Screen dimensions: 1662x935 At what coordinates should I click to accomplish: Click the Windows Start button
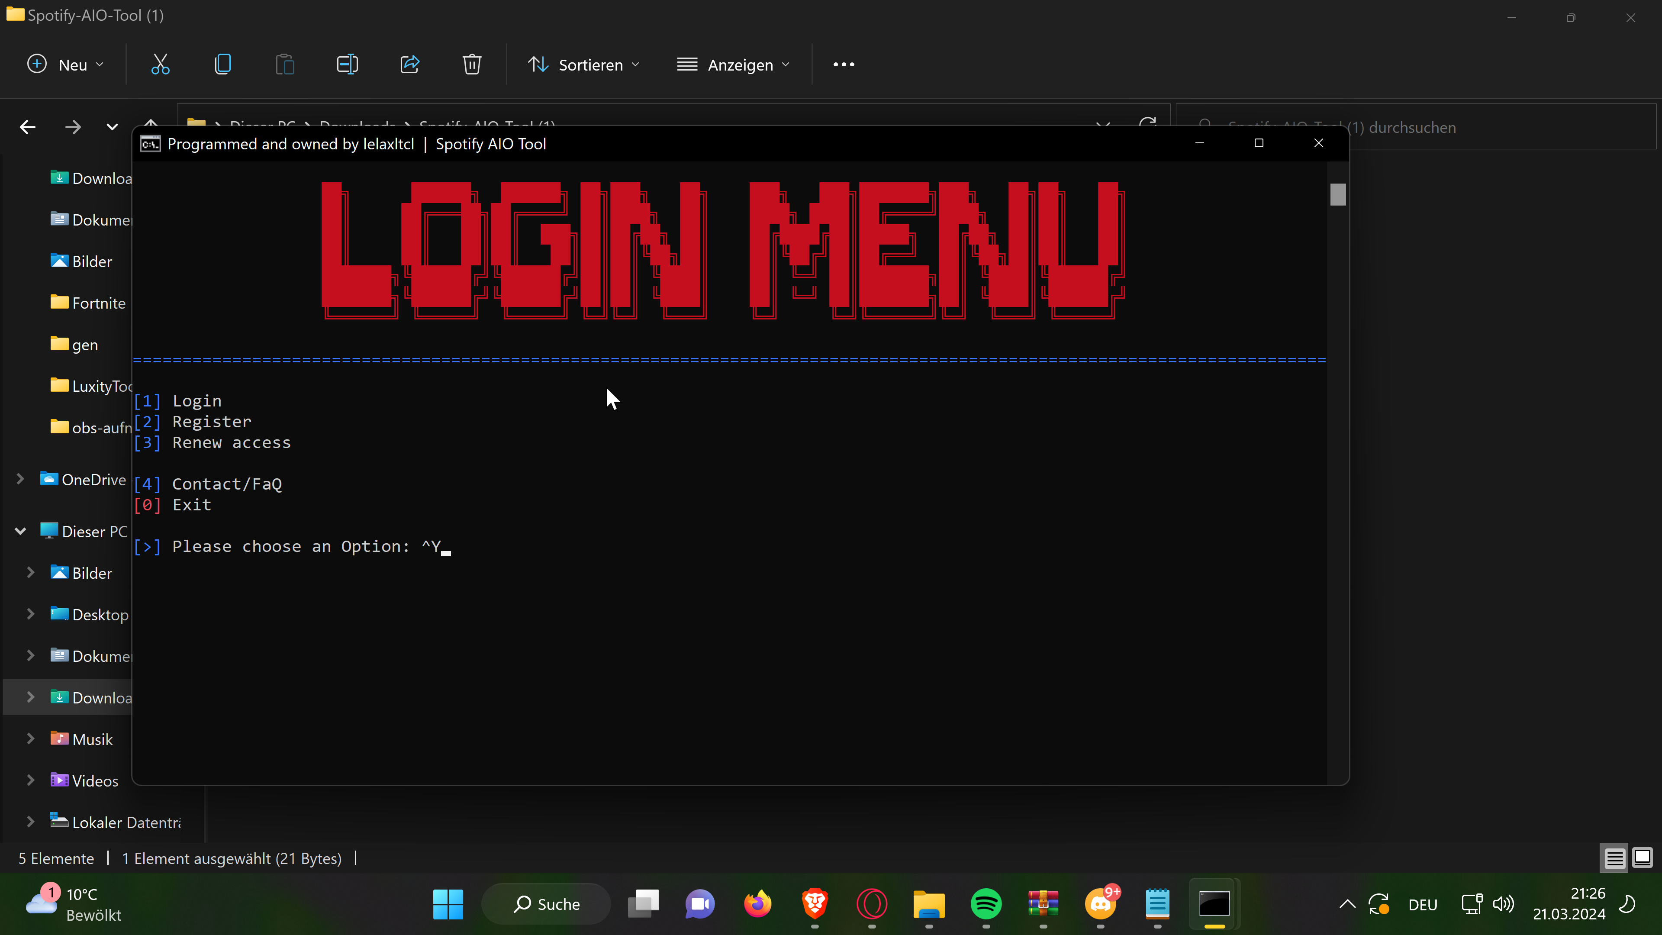tap(448, 903)
